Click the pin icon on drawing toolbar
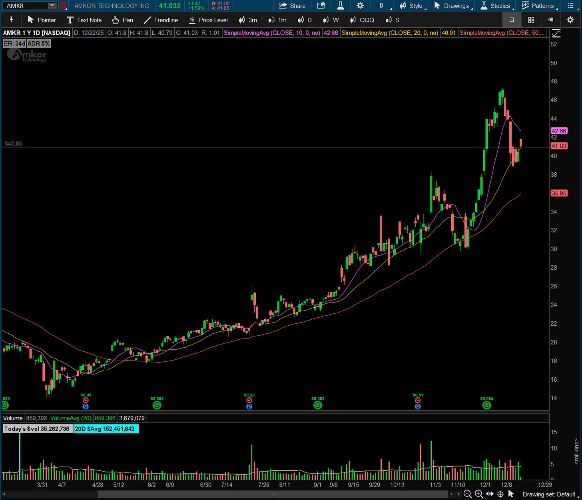Viewport: 582px width, 500px height. (11, 20)
